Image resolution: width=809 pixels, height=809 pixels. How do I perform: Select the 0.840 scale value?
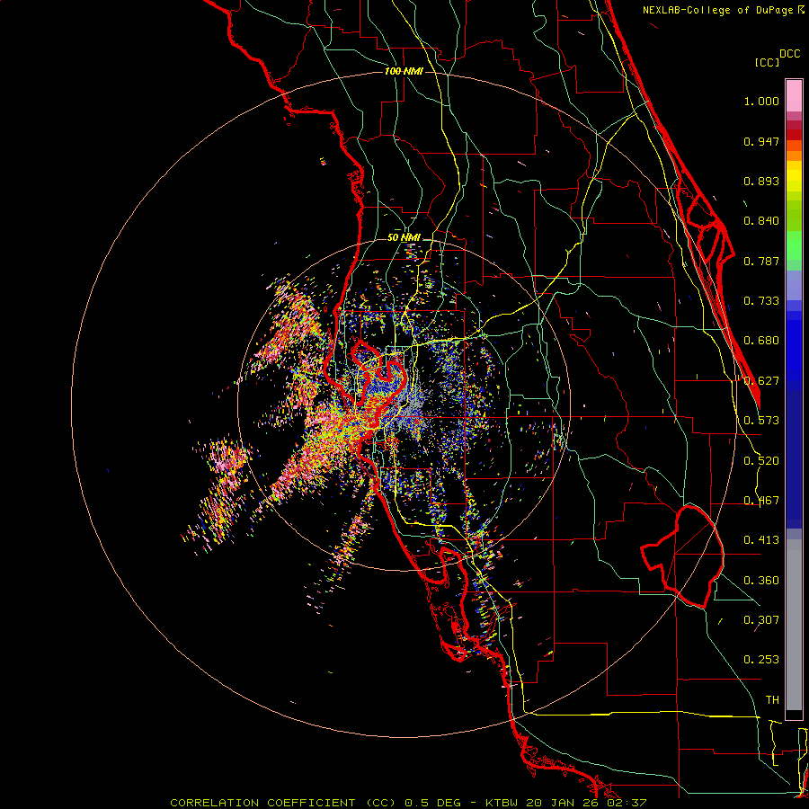click(761, 221)
